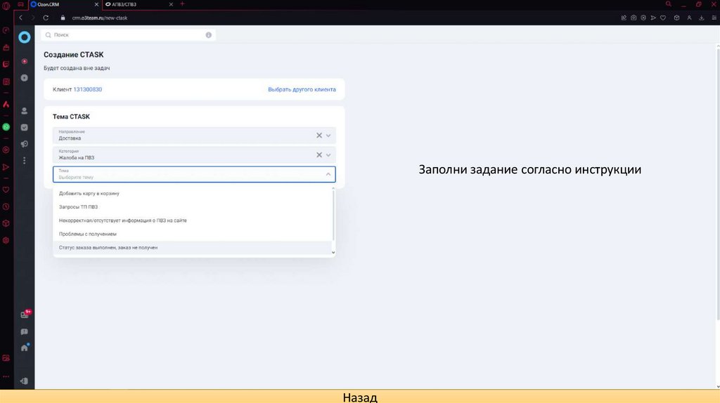Viewport: 720px width, 403px height.
Task: Close the Ozon.CRM browser tab
Action: click(x=96, y=4)
